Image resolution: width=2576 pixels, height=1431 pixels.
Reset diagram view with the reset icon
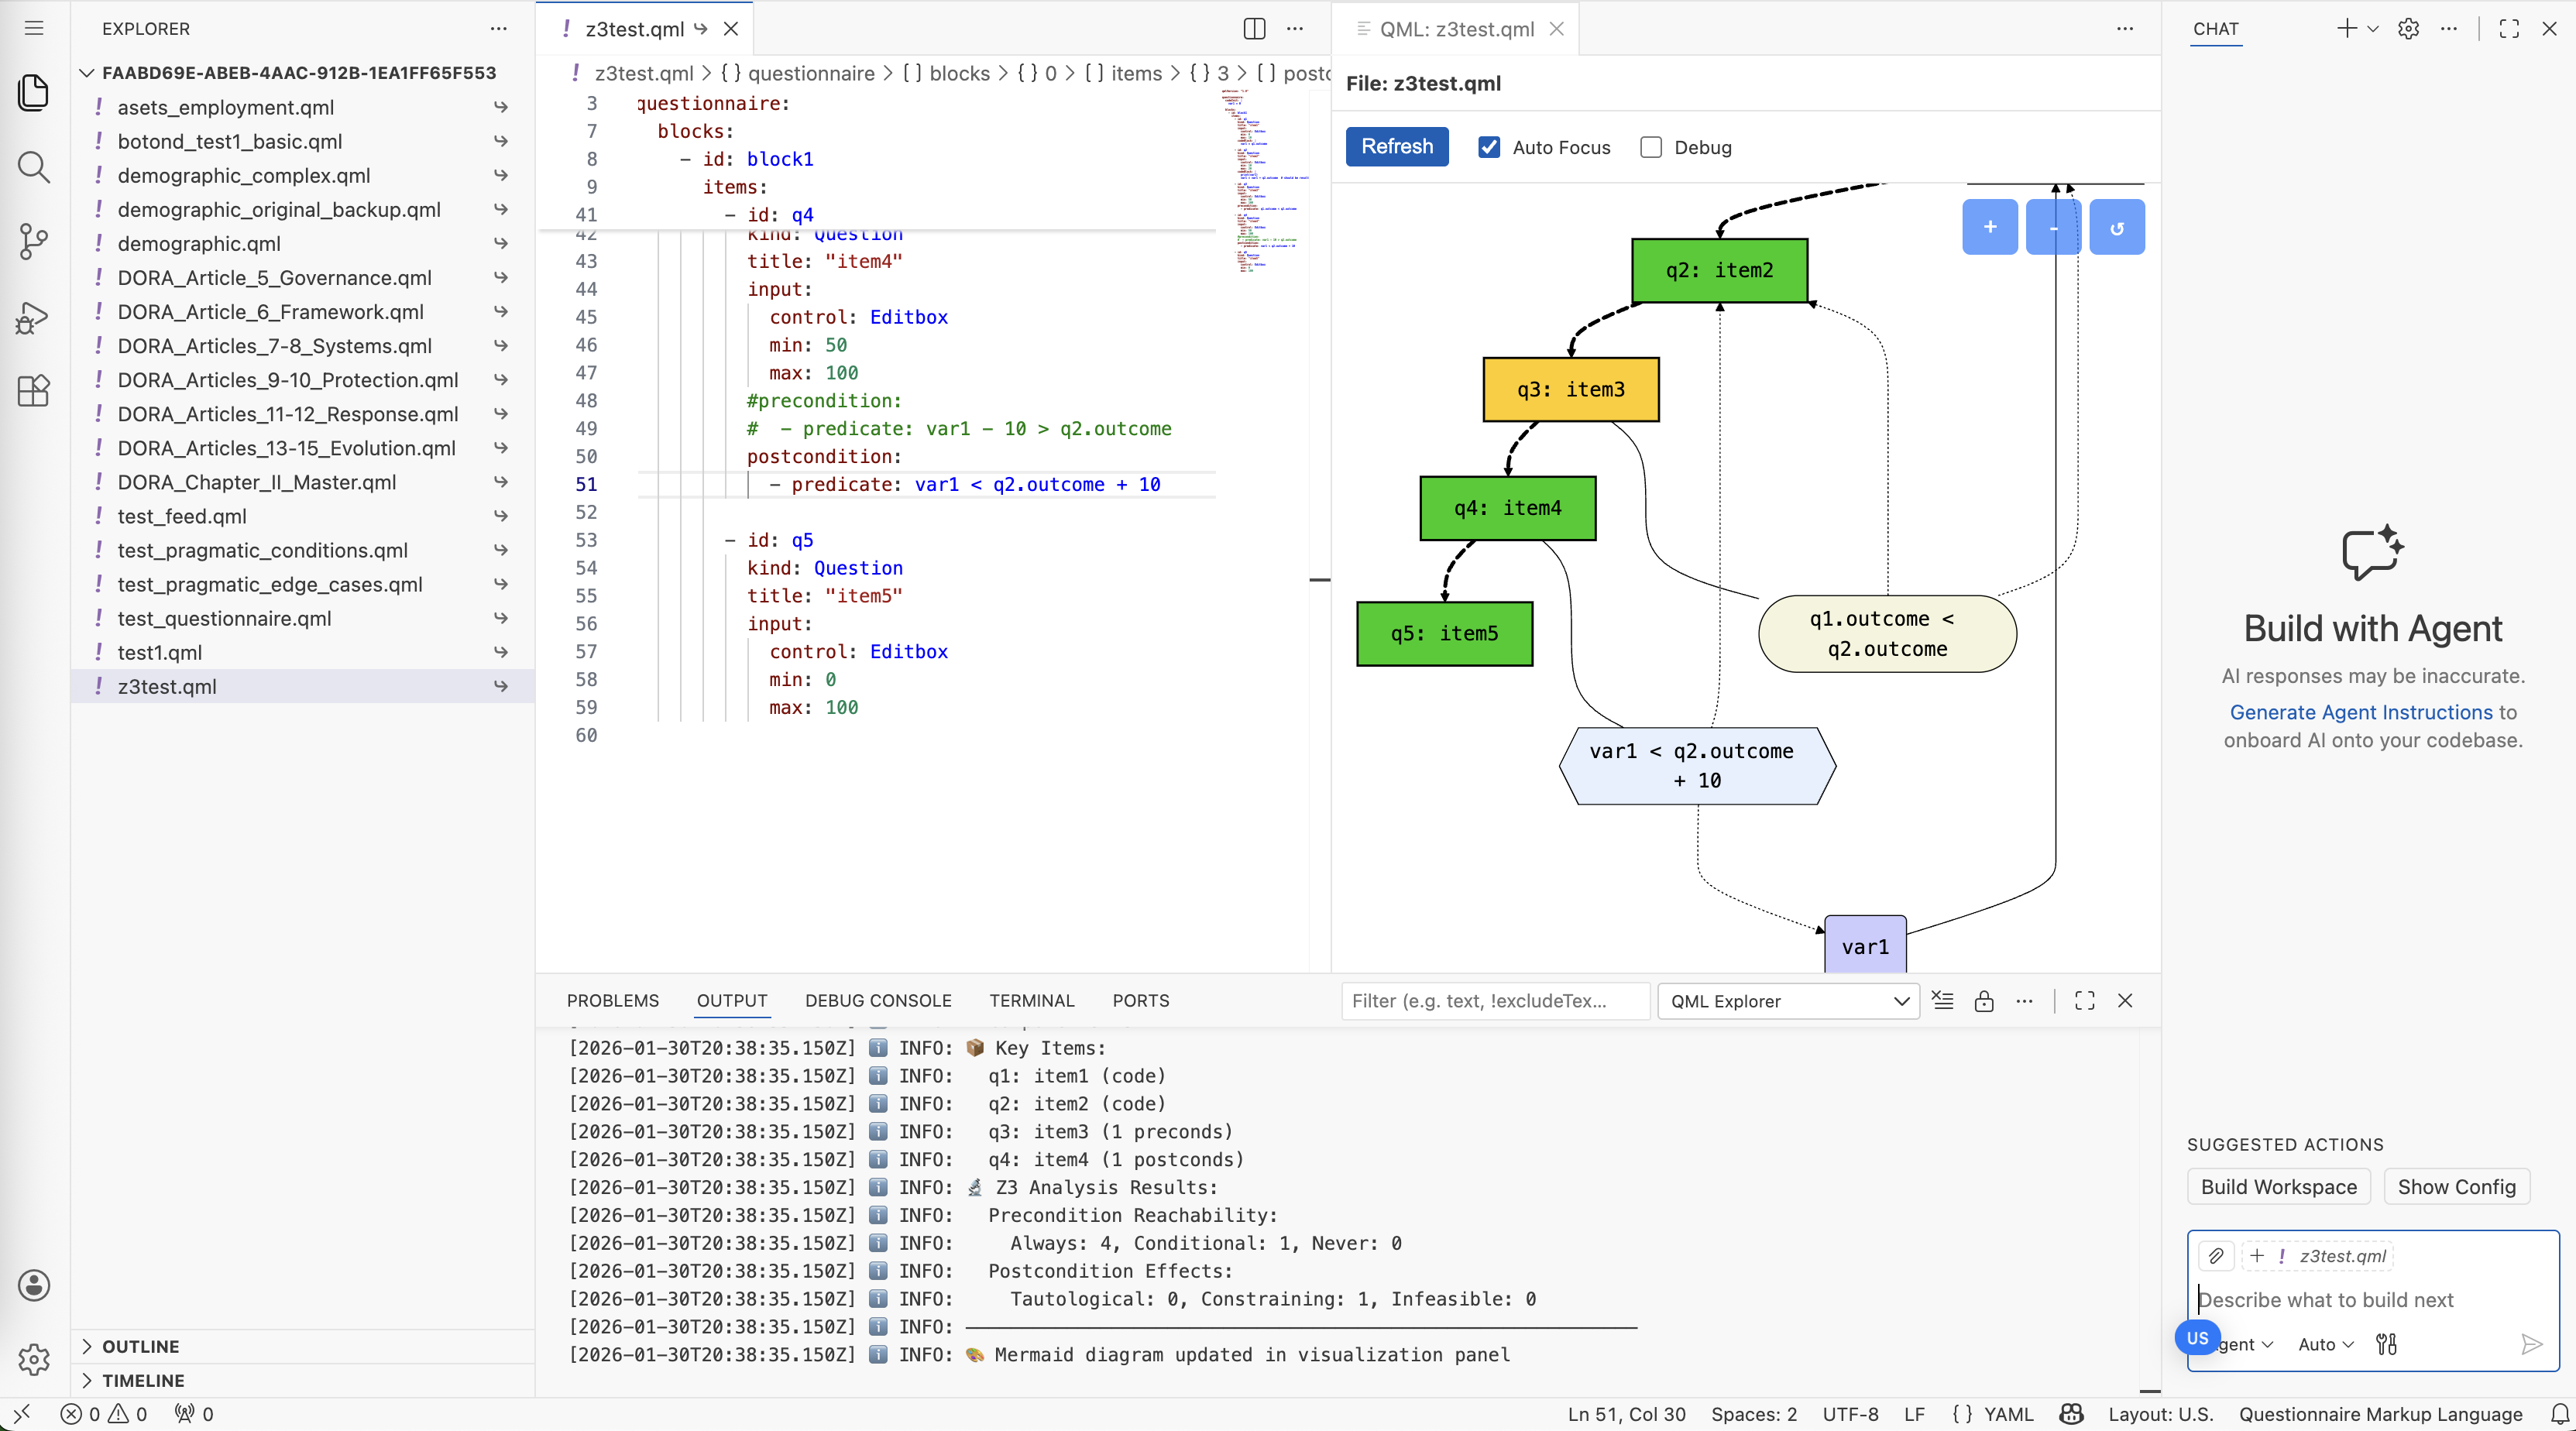click(2116, 227)
